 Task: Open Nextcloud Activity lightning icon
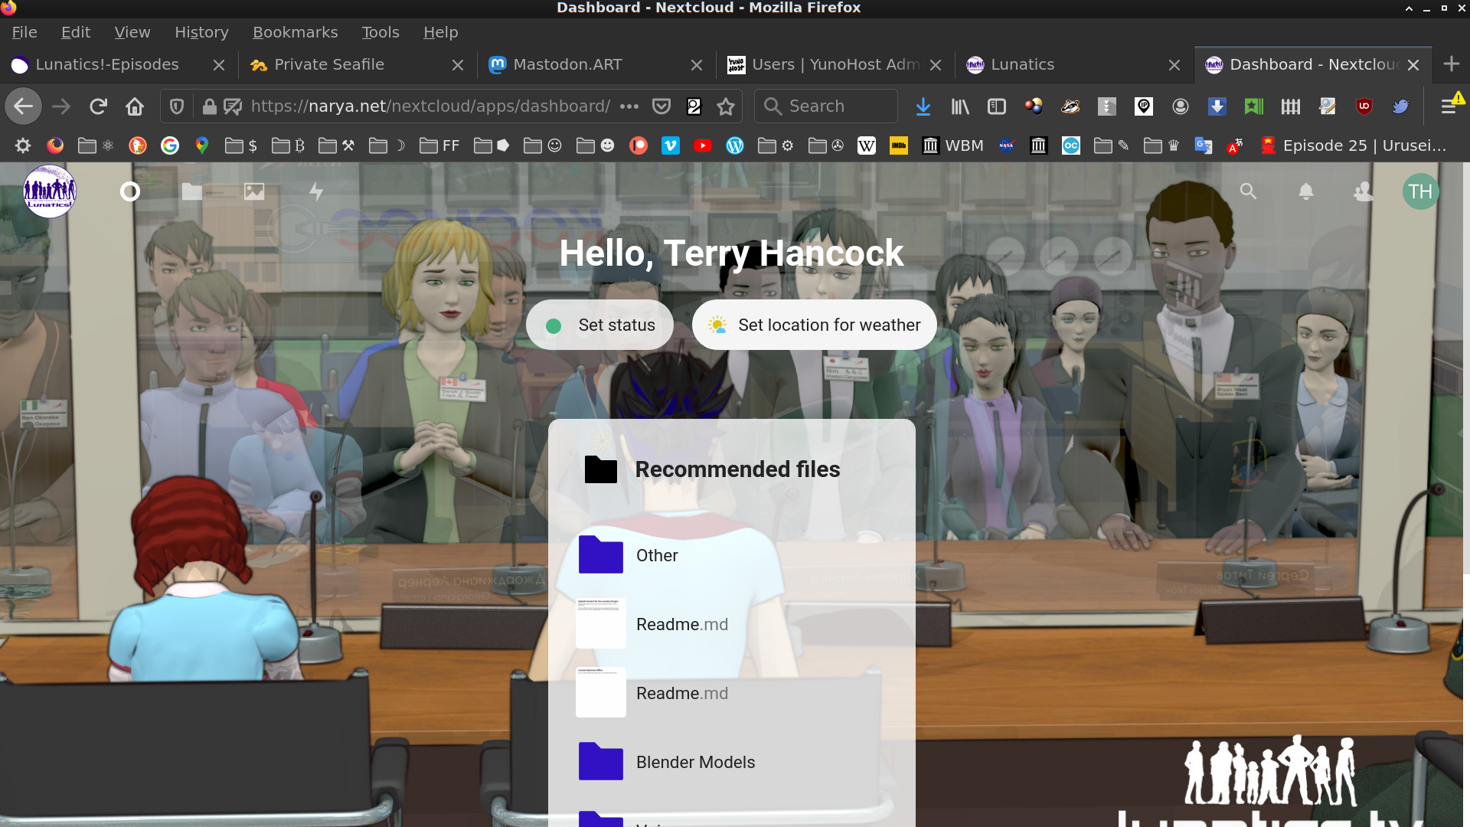(x=316, y=191)
